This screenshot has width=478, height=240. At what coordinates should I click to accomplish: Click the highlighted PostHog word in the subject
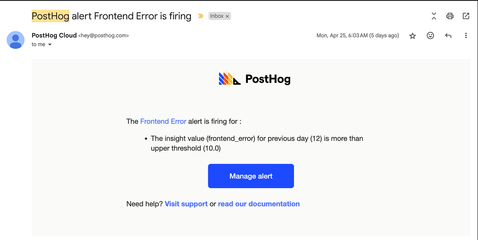[x=50, y=16]
